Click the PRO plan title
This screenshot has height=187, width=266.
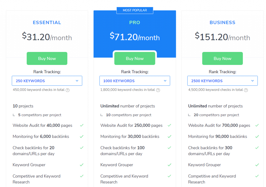coord(135,23)
